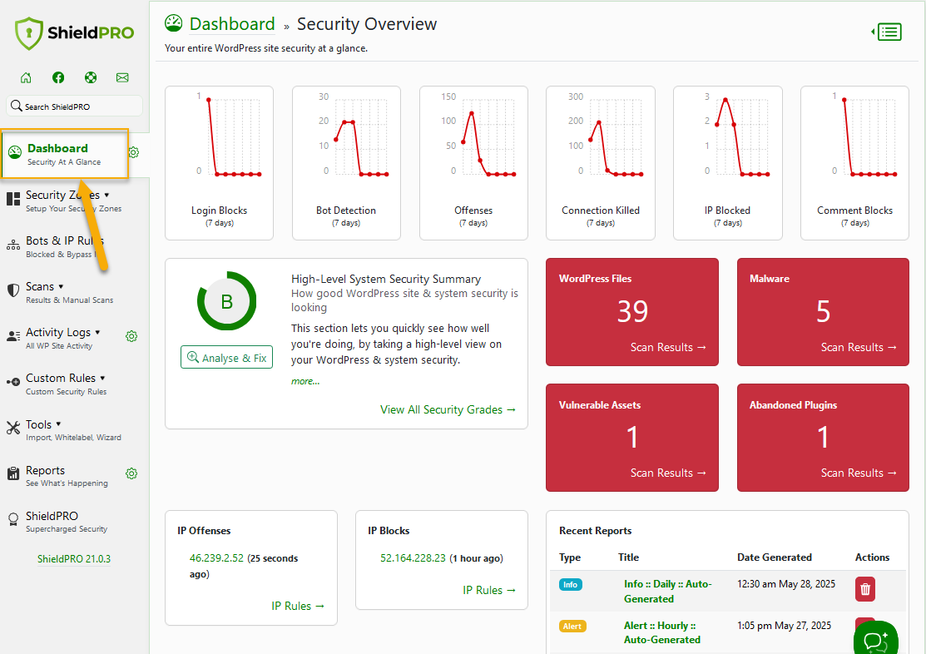This screenshot has height=654, width=926.
Task: Click the Login Blocks chart card
Action: click(x=219, y=163)
